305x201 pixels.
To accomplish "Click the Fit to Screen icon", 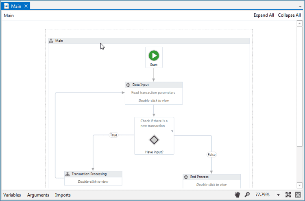I will point(288,195).
